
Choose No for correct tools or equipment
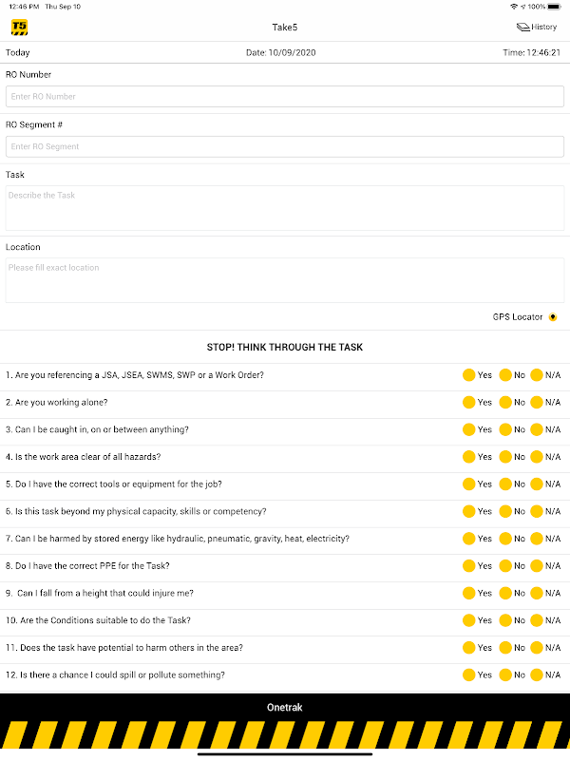point(505,484)
